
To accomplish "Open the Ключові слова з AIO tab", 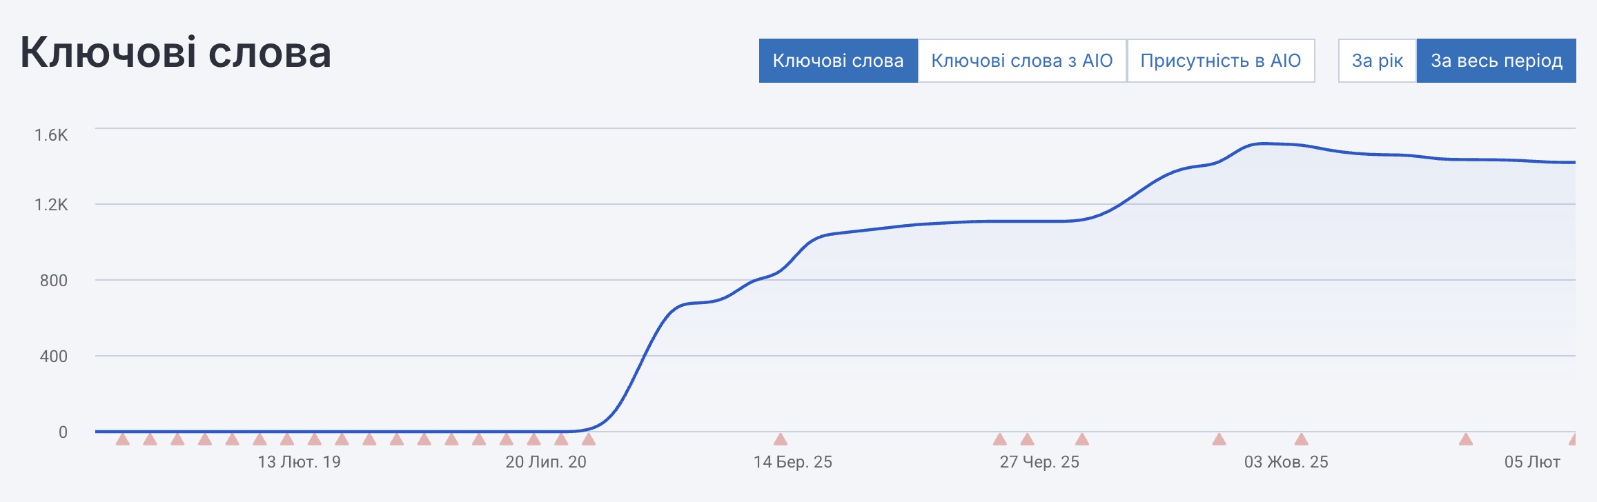I will point(1022,61).
